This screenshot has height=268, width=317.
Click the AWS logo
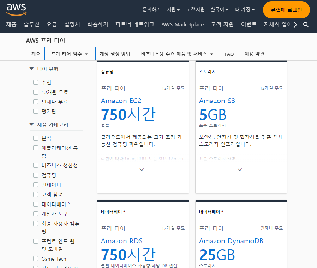coord(16,10)
